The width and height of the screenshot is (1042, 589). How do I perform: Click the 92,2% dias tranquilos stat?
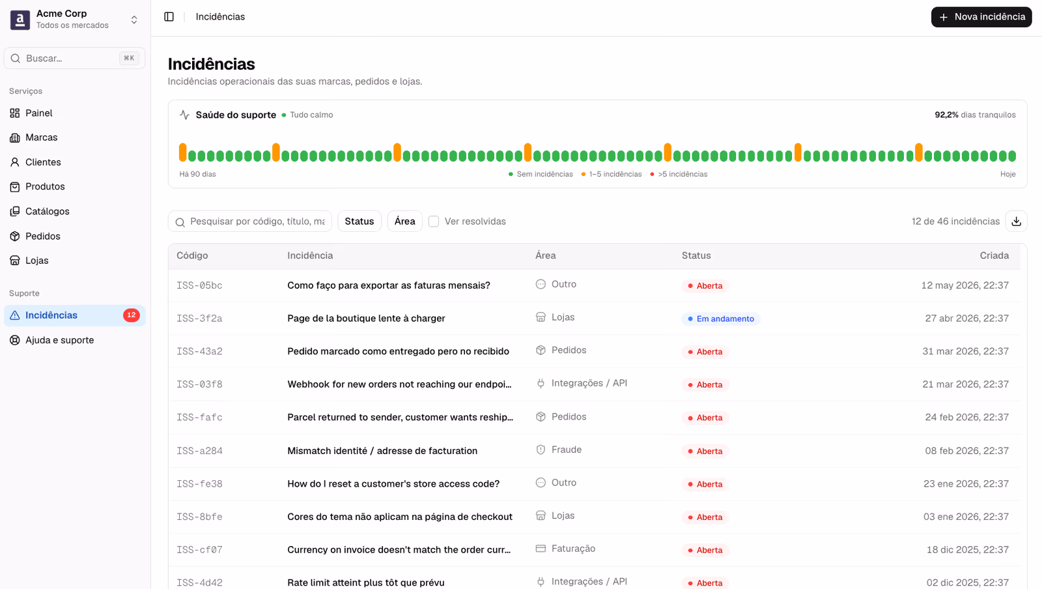(975, 115)
